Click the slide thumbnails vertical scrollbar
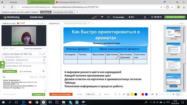The image size is (187, 105). point(184,58)
